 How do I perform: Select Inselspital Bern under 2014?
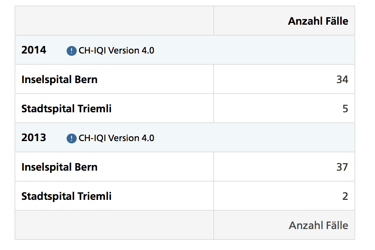point(60,80)
